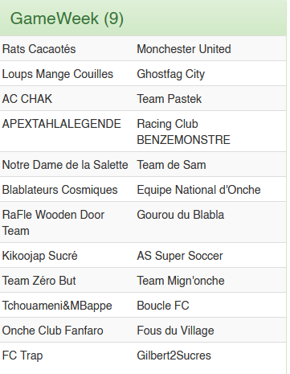Screen dimensions: 290x374
Task: Select the Rats Cacaotés team name
Action: point(39,49)
